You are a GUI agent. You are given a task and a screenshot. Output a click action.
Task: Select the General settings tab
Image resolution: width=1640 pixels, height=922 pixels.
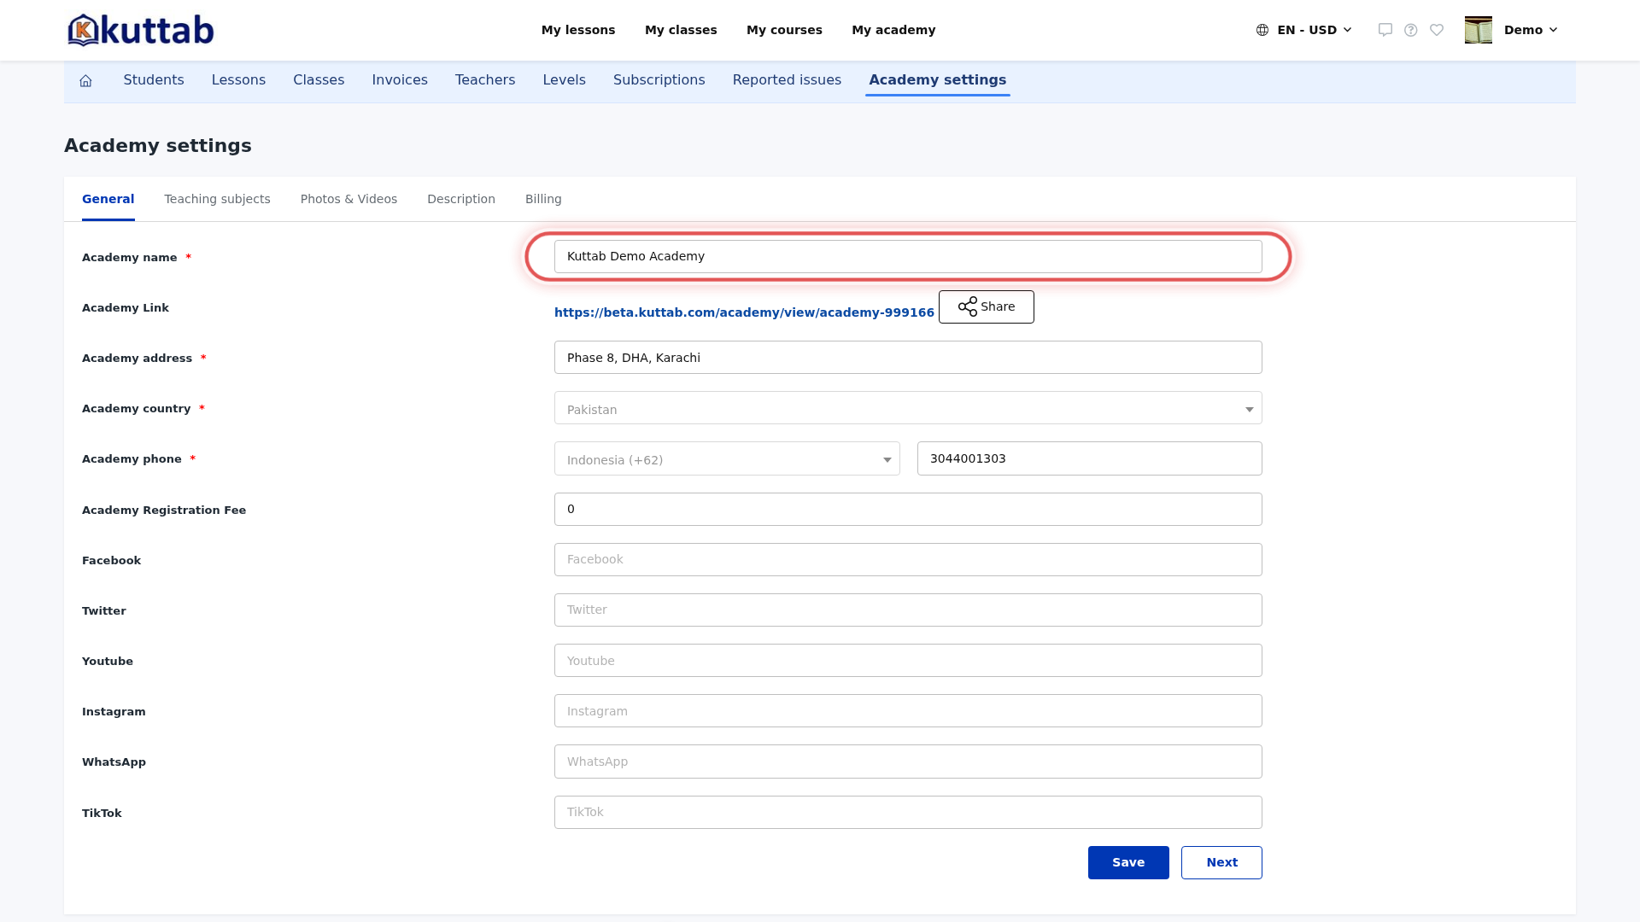coord(108,199)
